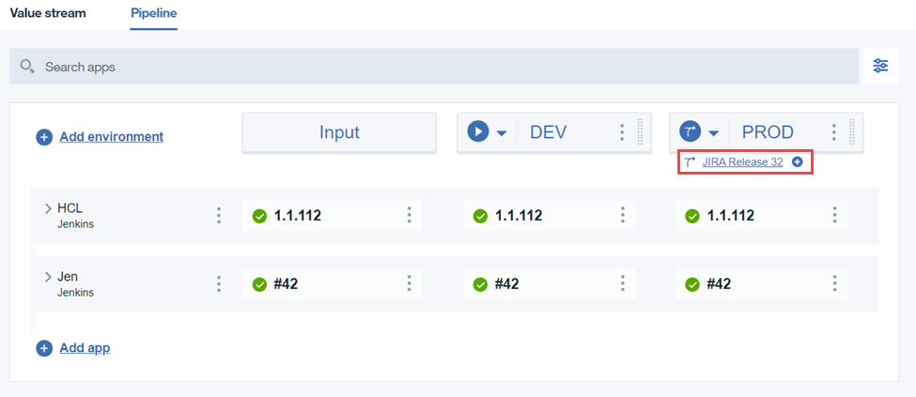This screenshot has height=397, width=916.
Task: Click green check on HCL DEV version
Action: [480, 216]
